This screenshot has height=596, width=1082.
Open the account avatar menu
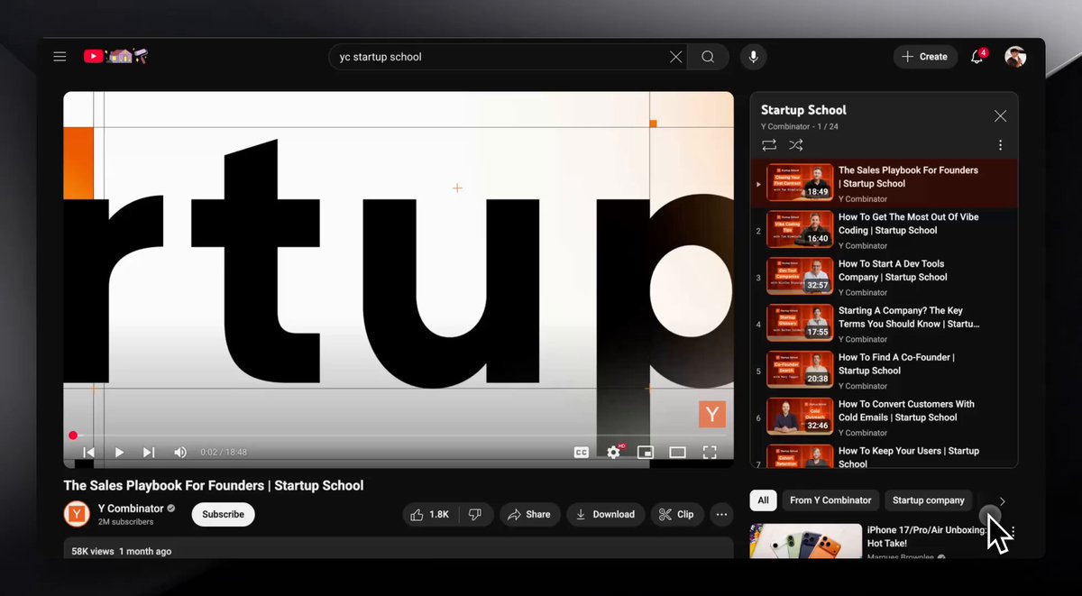coord(1015,57)
